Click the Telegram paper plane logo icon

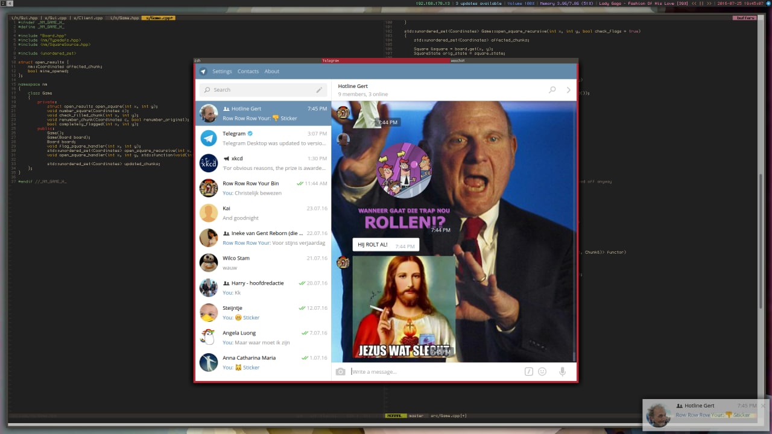click(x=203, y=71)
